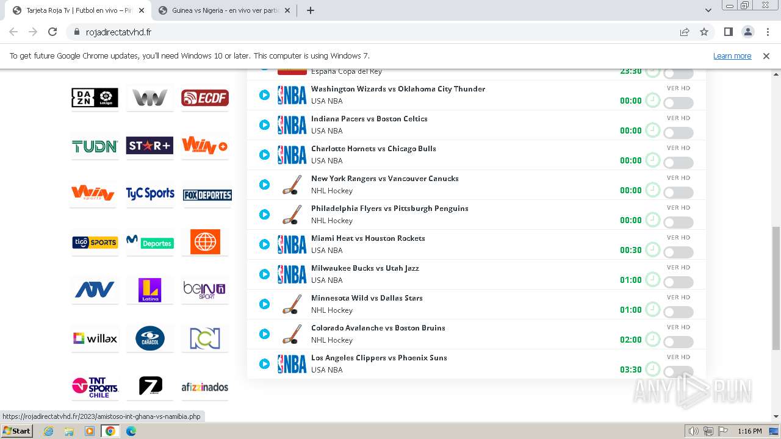Expand Indiana Pacers vs Celtics play arrow

264,125
